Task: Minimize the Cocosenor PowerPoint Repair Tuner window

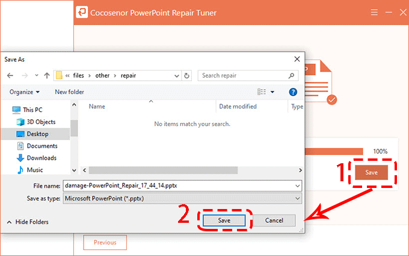Action: [389, 12]
